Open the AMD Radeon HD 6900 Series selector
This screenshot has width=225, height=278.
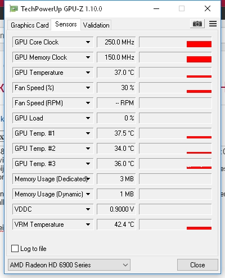point(69,265)
